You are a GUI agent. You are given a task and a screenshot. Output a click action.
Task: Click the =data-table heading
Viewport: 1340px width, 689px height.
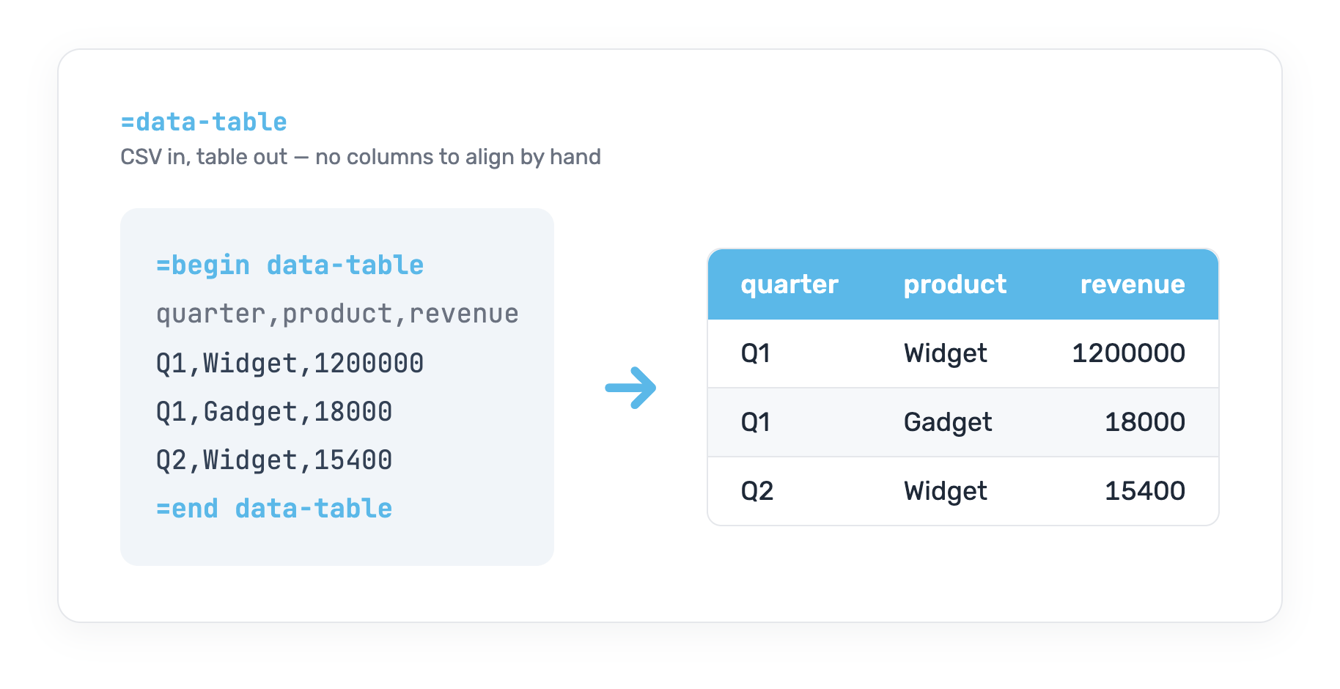204,122
